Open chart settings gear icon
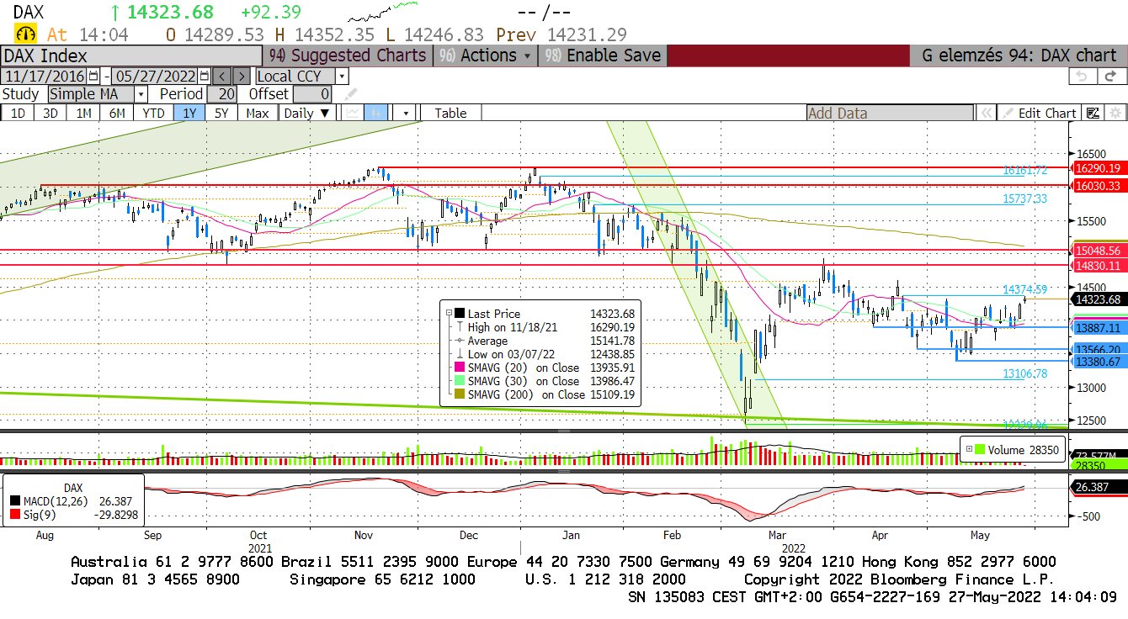 pyautogui.click(x=1115, y=113)
